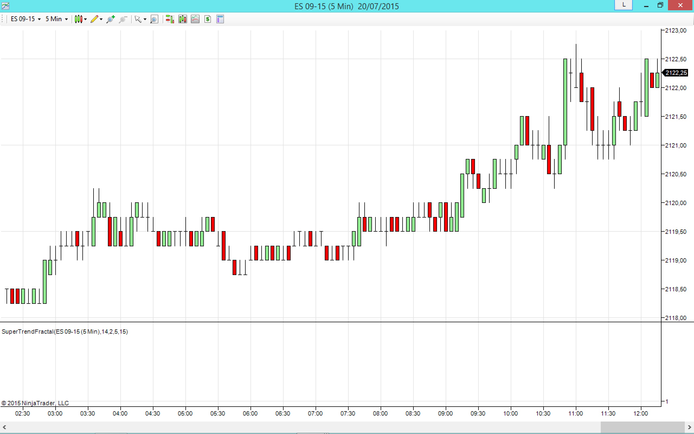
Task: Open the ES 09-15 instrument dropdown
Action: click(25, 19)
